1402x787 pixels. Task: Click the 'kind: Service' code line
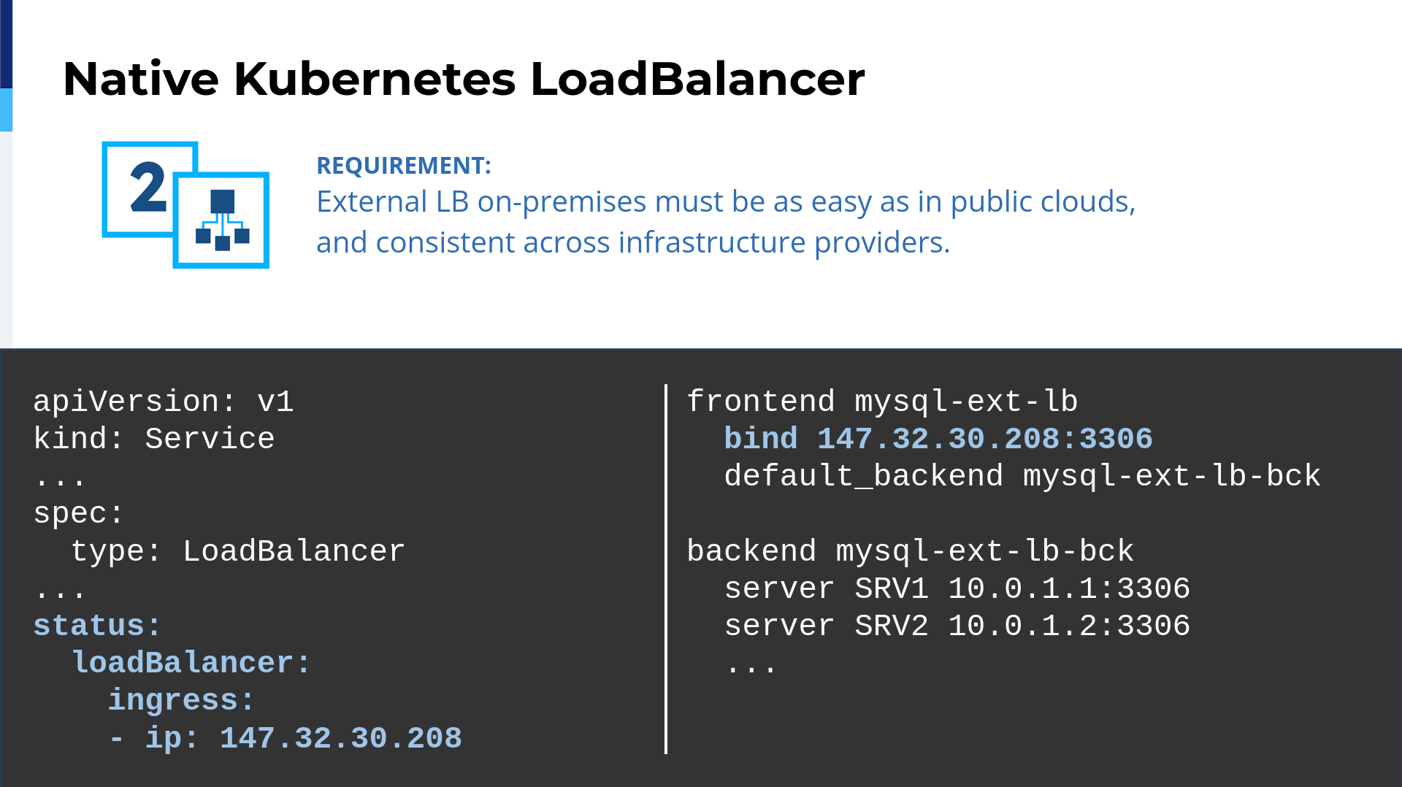tap(154, 439)
